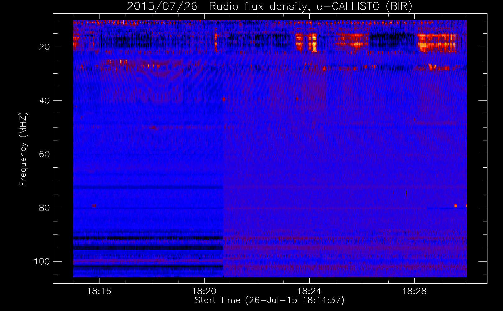Click the '20' frequency tick label
Screen dimensions: 503x311
point(44,47)
